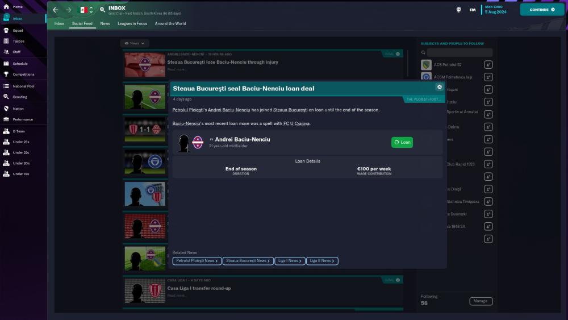The width and height of the screenshot is (568, 320).
Task: Open Under 22s in the sidebar
Action: [20, 152]
